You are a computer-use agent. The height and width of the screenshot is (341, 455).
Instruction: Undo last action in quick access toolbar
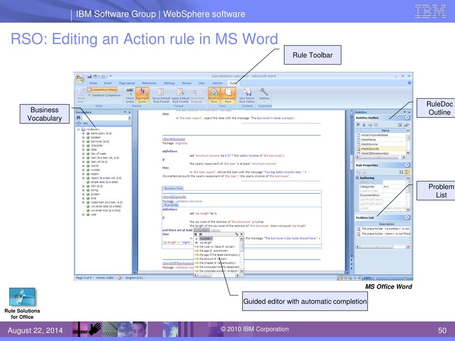pyautogui.click(x=95, y=76)
